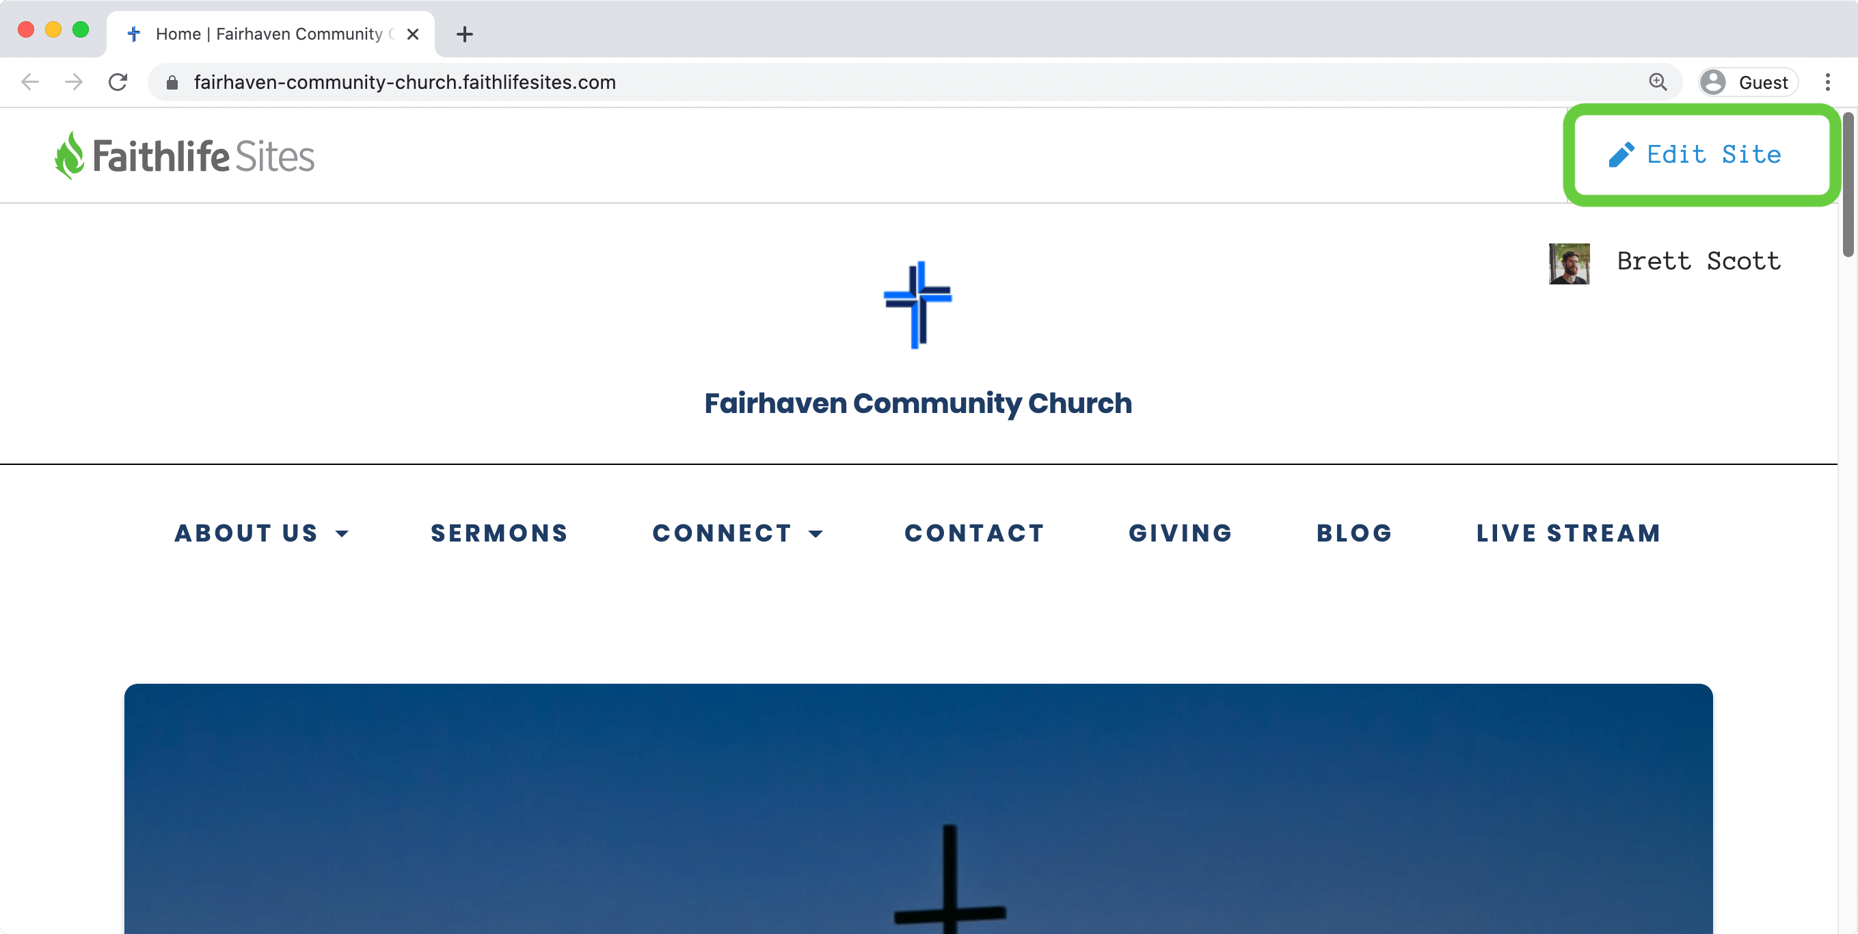Reload the page with refresh icon
Screen dimensions: 1858x934
point(118,82)
